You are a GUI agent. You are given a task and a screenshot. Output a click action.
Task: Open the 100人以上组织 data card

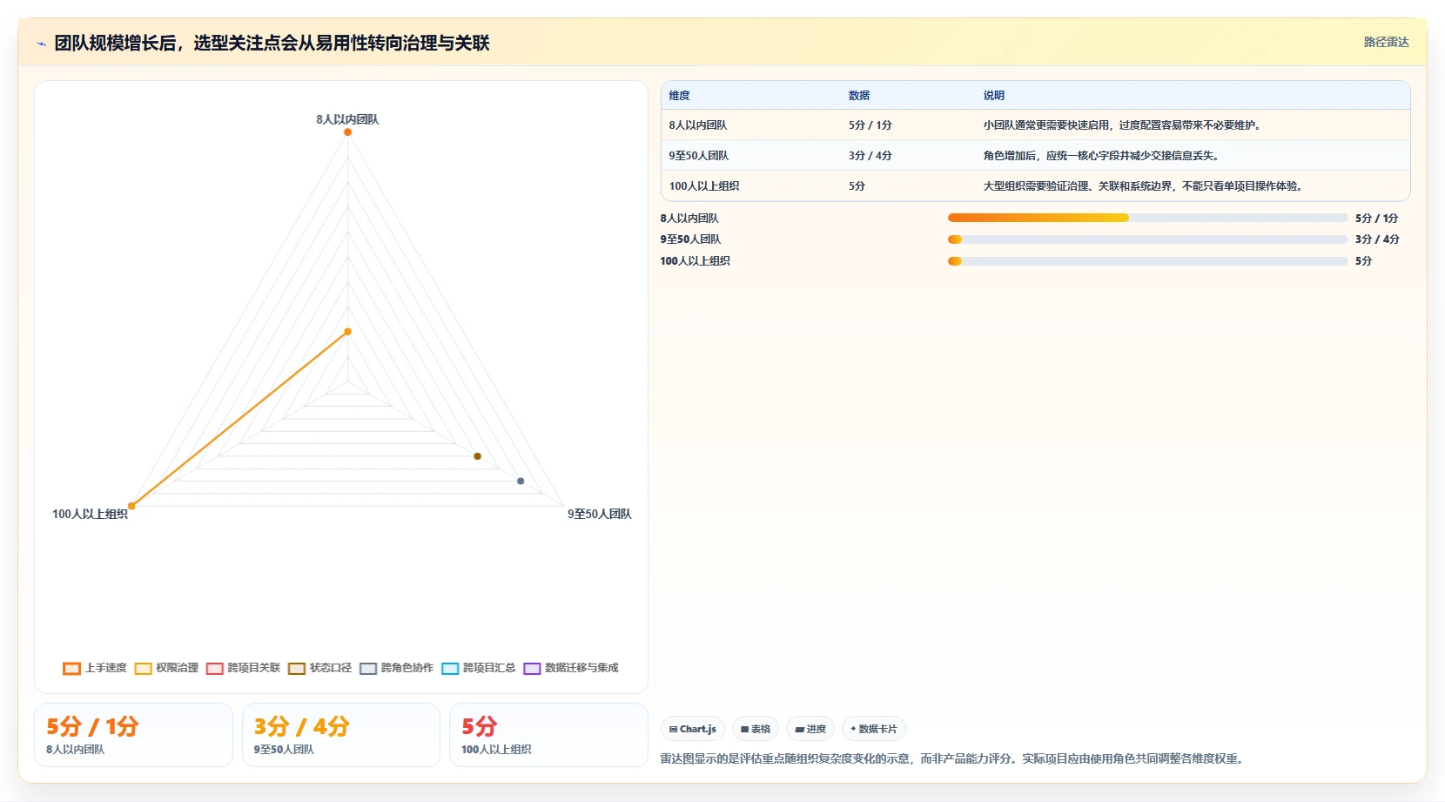(548, 735)
